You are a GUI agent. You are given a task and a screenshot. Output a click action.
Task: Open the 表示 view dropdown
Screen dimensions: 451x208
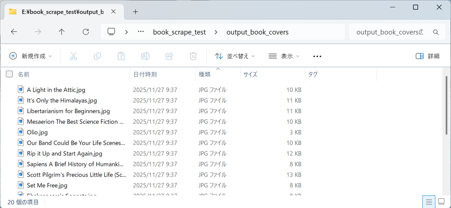click(x=284, y=56)
